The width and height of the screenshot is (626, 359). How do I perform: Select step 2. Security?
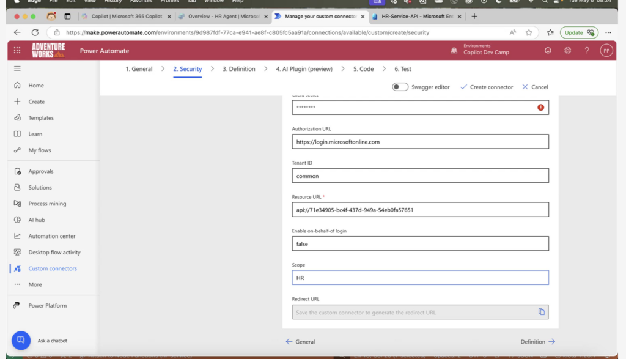tap(187, 68)
